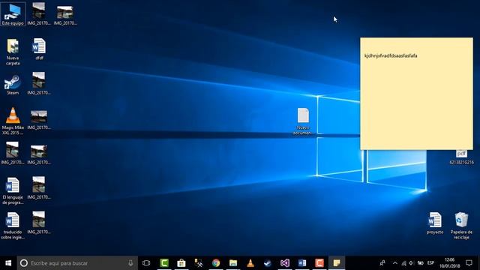480x270 pixels.
Task: Select the proyecto Word document icon
Action: point(435,223)
